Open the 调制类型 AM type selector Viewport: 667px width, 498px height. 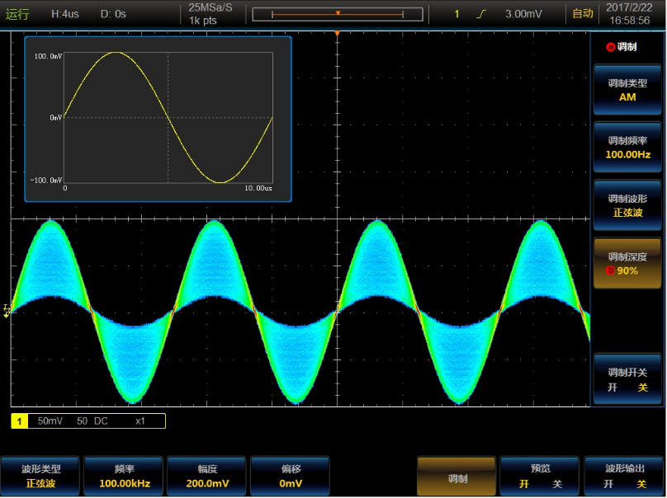click(x=627, y=90)
